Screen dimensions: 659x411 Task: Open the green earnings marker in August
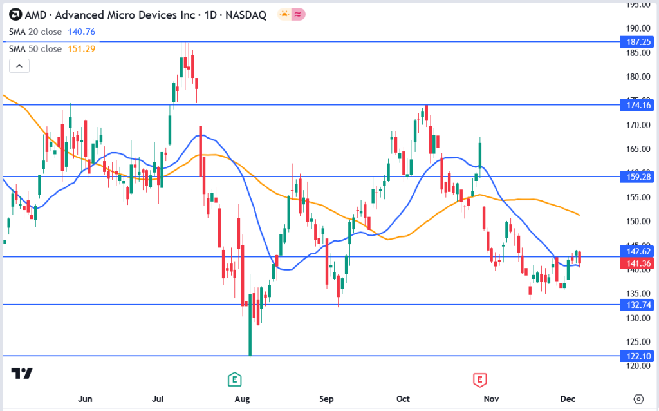235,379
